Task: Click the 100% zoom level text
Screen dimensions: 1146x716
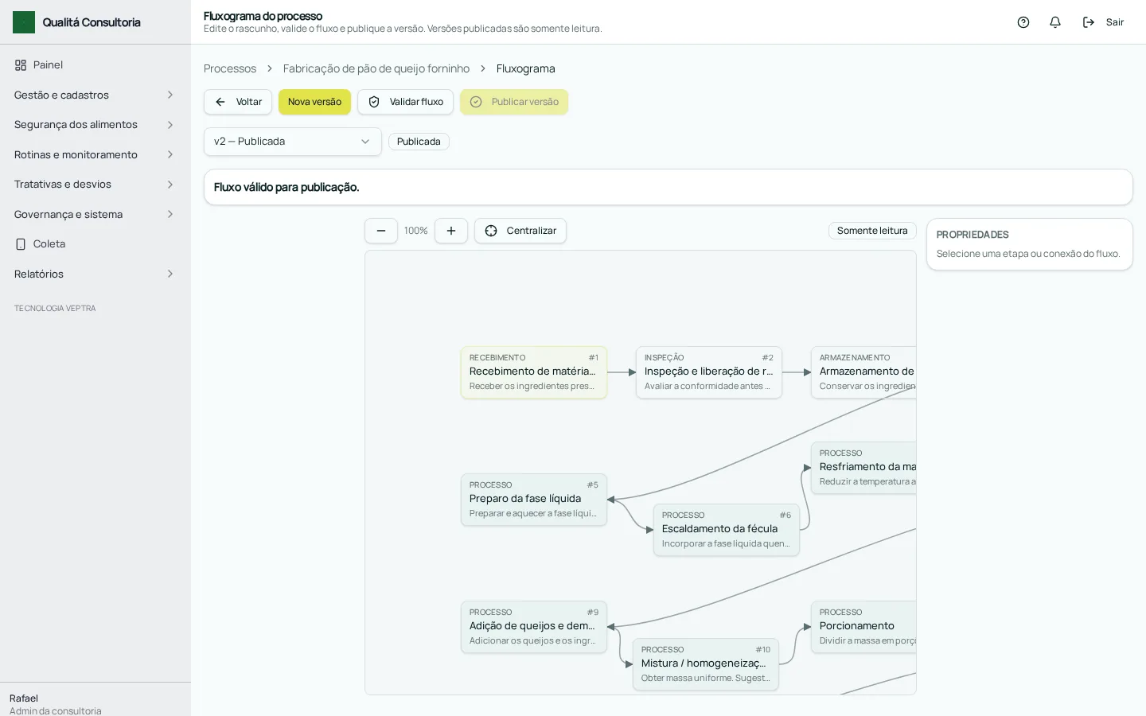Action: coord(415,231)
